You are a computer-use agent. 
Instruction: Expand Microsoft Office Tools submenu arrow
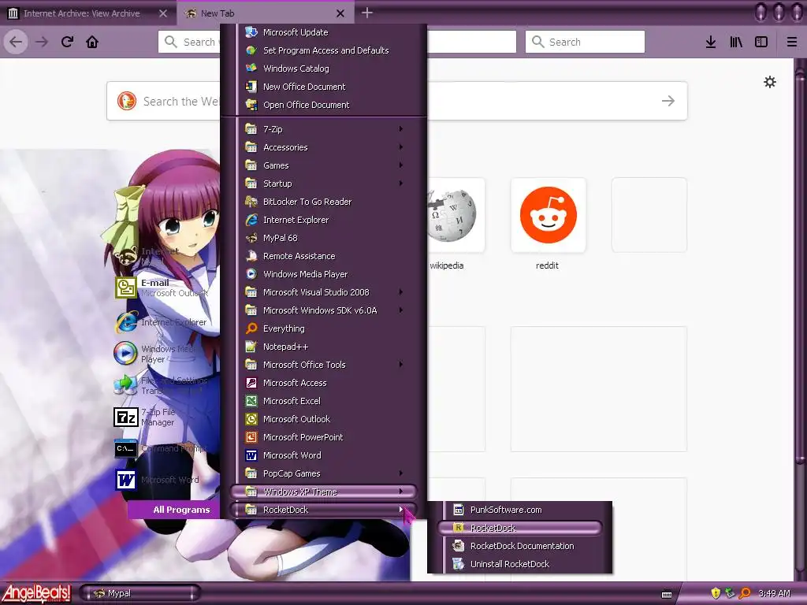[x=401, y=365]
